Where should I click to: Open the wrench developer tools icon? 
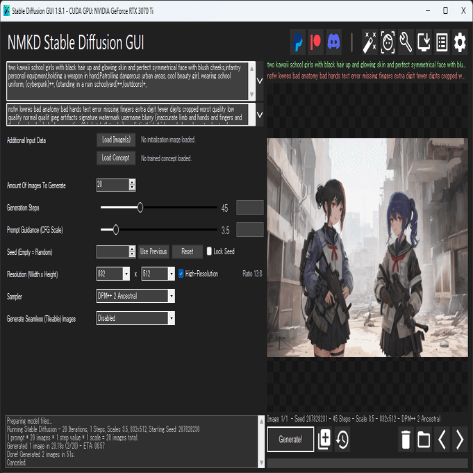[406, 42]
